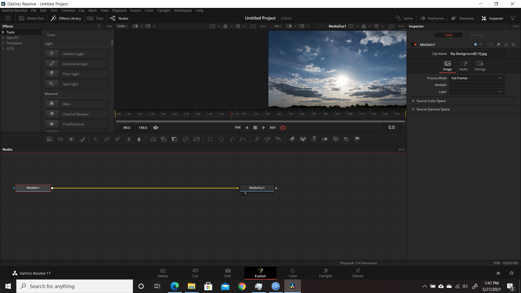Add the CookTorrance material tool
The image size is (521, 293).
pyautogui.click(x=77, y=124)
